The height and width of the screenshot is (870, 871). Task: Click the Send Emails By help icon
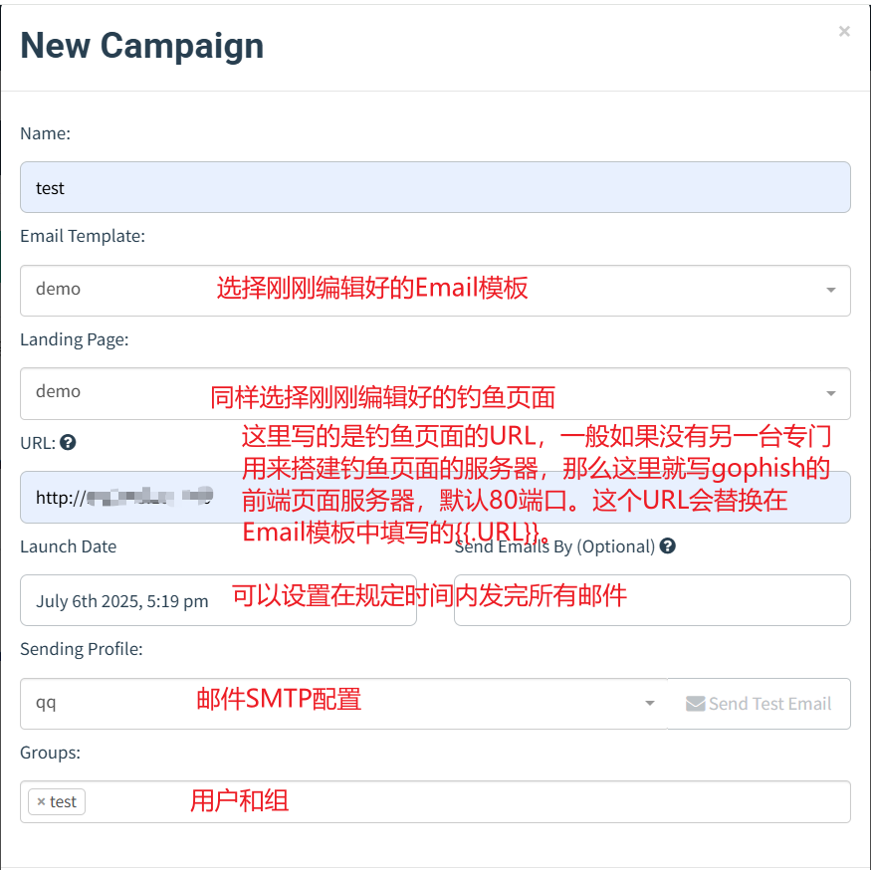[668, 545]
